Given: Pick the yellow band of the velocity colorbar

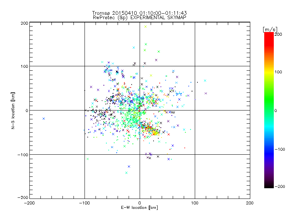Looking at the screenshot, I should coord(269,72).
